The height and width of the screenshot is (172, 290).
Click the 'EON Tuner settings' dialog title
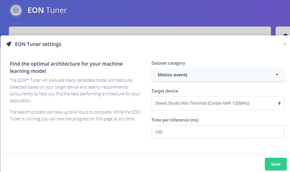tap(38, 44)
